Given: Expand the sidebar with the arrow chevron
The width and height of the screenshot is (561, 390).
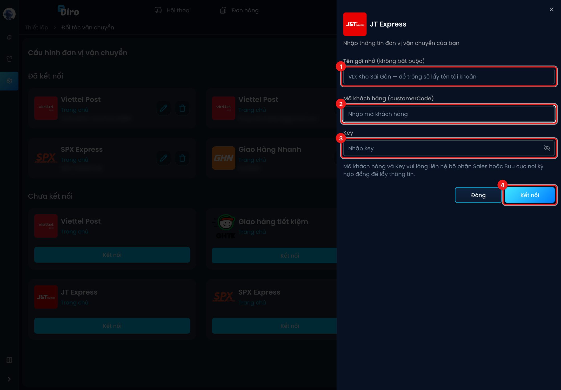Looking at the screenshot, I should pos(9,379).
